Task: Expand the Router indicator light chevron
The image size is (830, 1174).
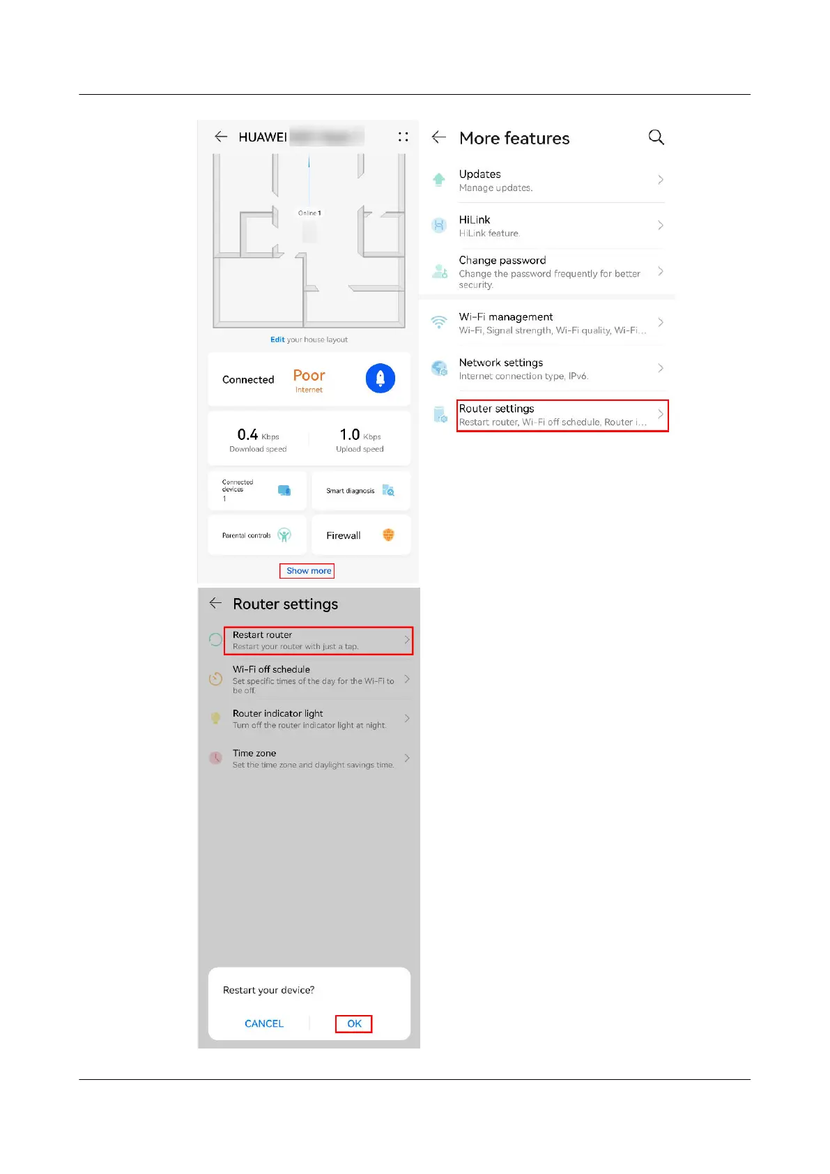Action: (x=407, y=719)
